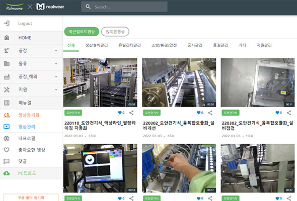Click the 구글 폴더 동기화 button
The height and width of the screenshot is (201, 297).
[x=31, y=197]
